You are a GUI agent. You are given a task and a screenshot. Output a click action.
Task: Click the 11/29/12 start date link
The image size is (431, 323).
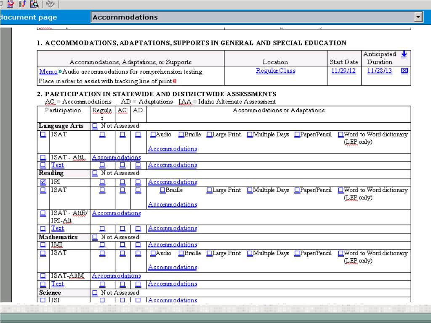(x=343, y=71)
